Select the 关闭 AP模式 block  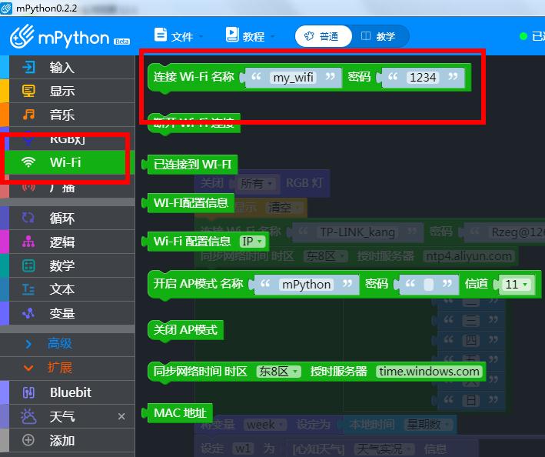point(185,330)
